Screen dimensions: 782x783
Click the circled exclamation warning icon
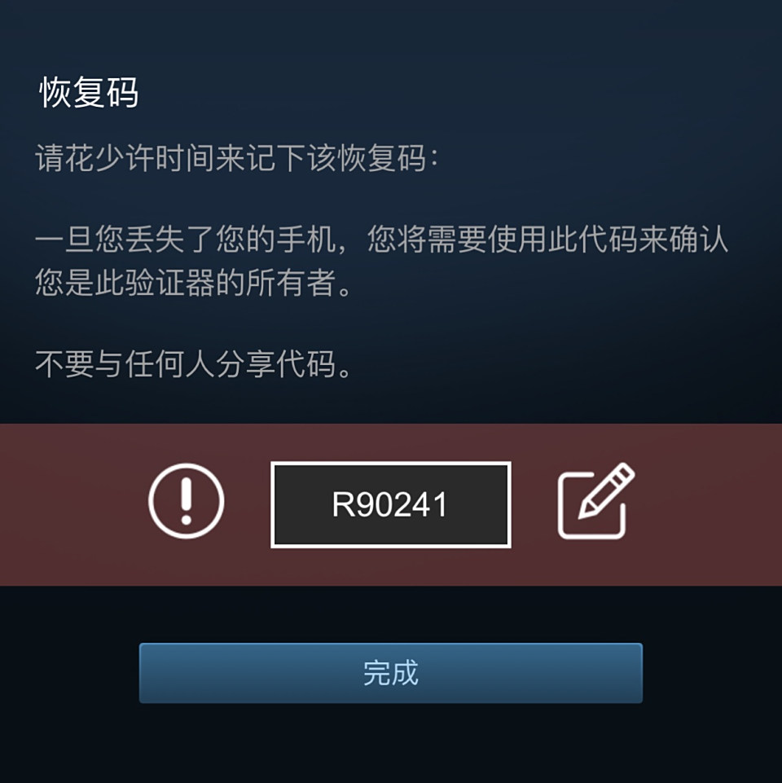[186, 501]
